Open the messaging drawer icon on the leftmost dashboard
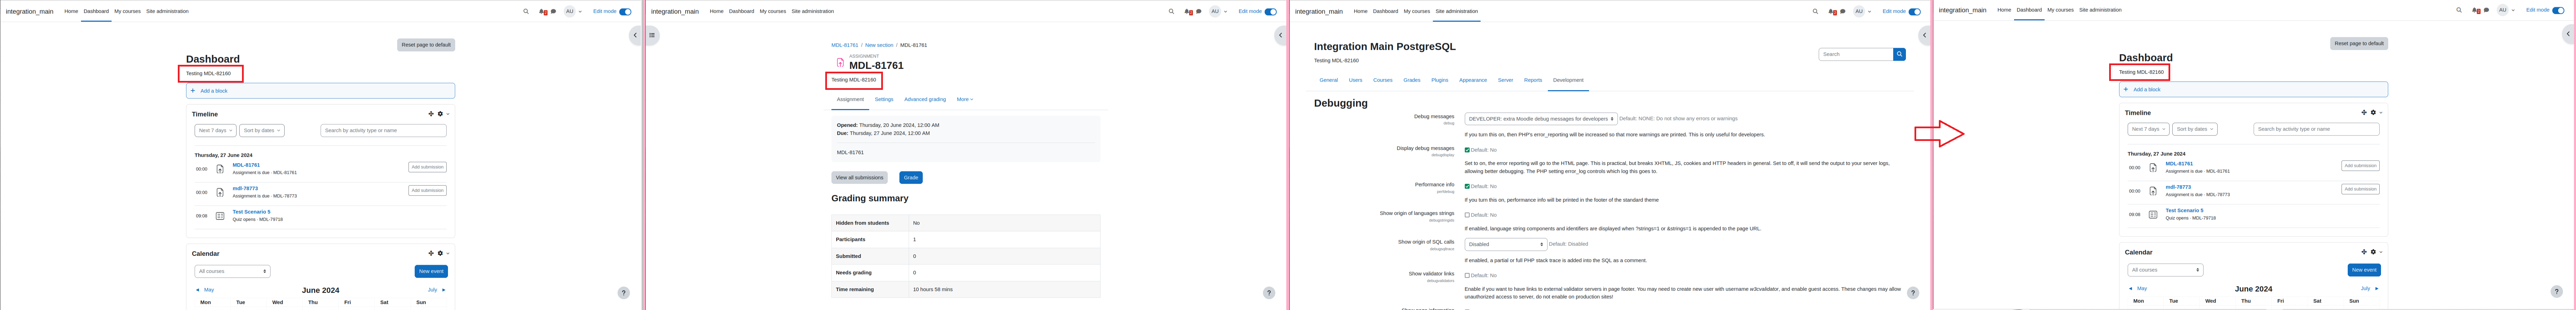The height and width of the screenshot is (310, 2576). point(553,12)
